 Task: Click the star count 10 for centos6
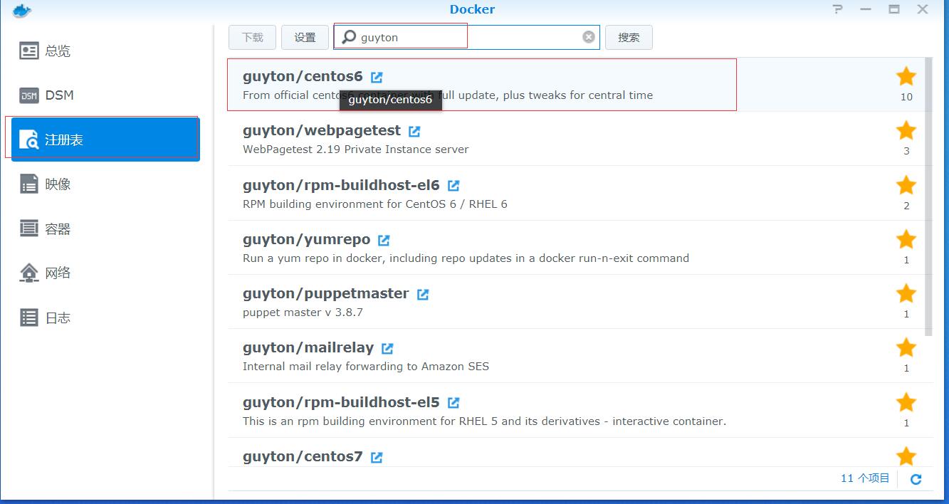(906, 97)
